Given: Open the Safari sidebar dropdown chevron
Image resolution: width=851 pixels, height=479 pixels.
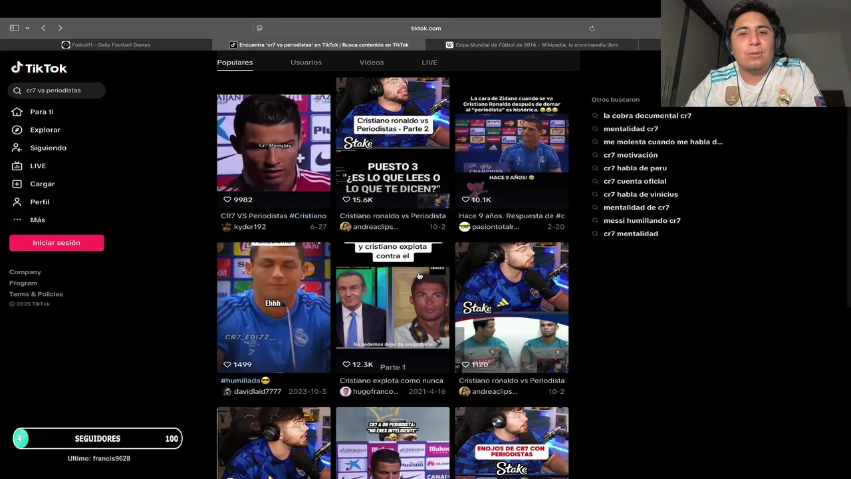Looking at the screenshot, I should [27, 28].
